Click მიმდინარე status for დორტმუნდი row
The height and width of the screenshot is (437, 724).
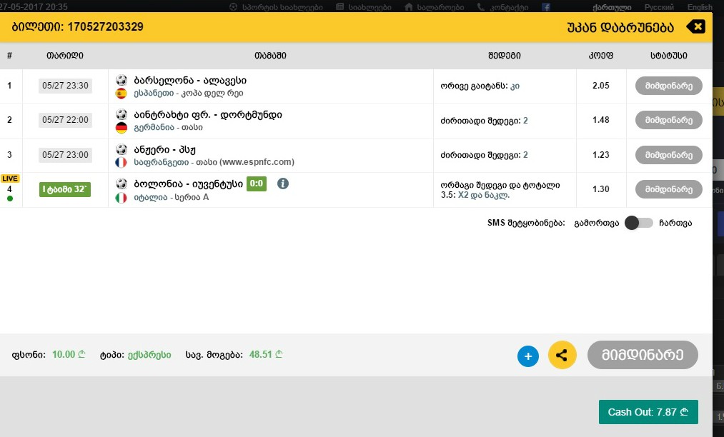pos(668,120)
